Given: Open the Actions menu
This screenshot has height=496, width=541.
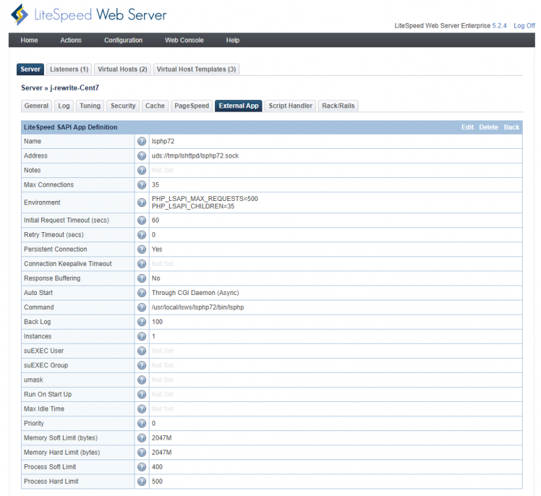Looking at the screenshot, I should coord(70,41).
